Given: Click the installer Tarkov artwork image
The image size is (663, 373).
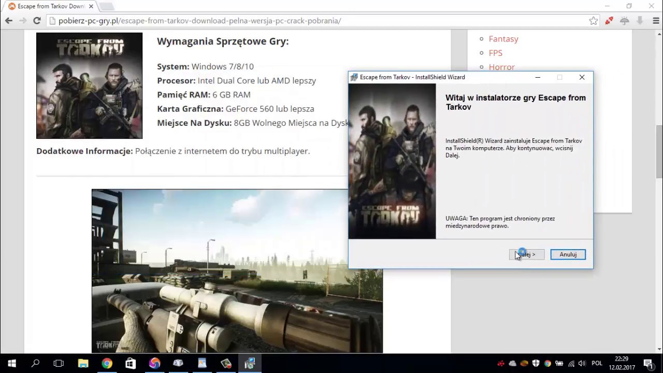Looking at the screenshot, I should (x=392, y=161).
